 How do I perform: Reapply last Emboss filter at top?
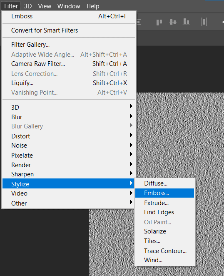[x=69, y=16]
